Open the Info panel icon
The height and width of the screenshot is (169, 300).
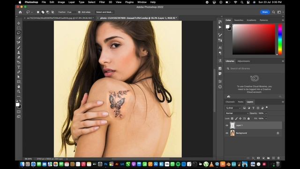pyautogui.click(x=220, y=87)
